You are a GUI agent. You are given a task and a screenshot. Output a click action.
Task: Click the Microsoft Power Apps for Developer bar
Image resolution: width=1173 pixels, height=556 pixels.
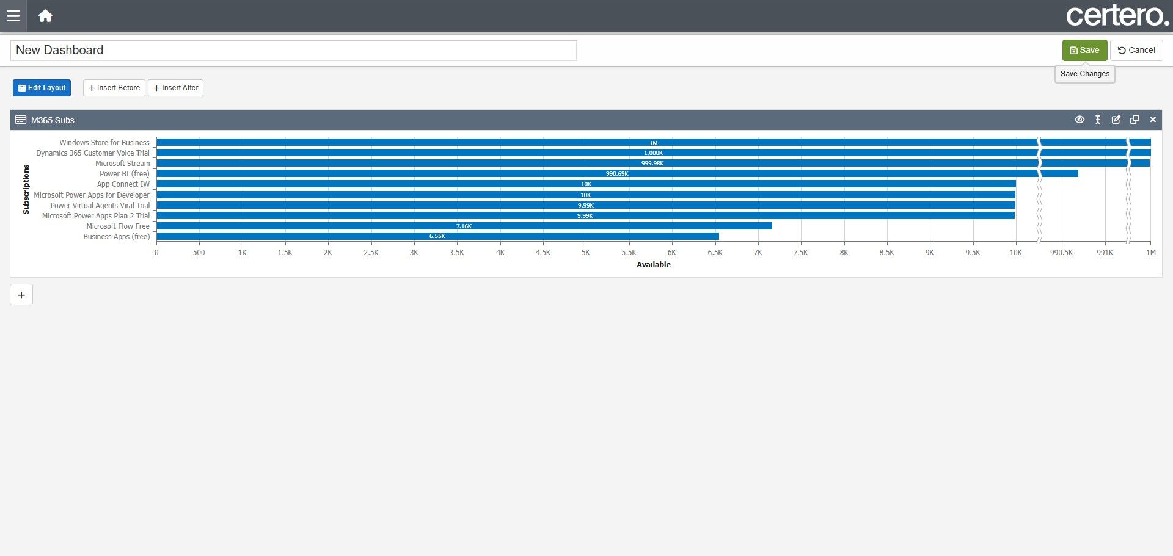pyautogui.click(x=586, y=195)
